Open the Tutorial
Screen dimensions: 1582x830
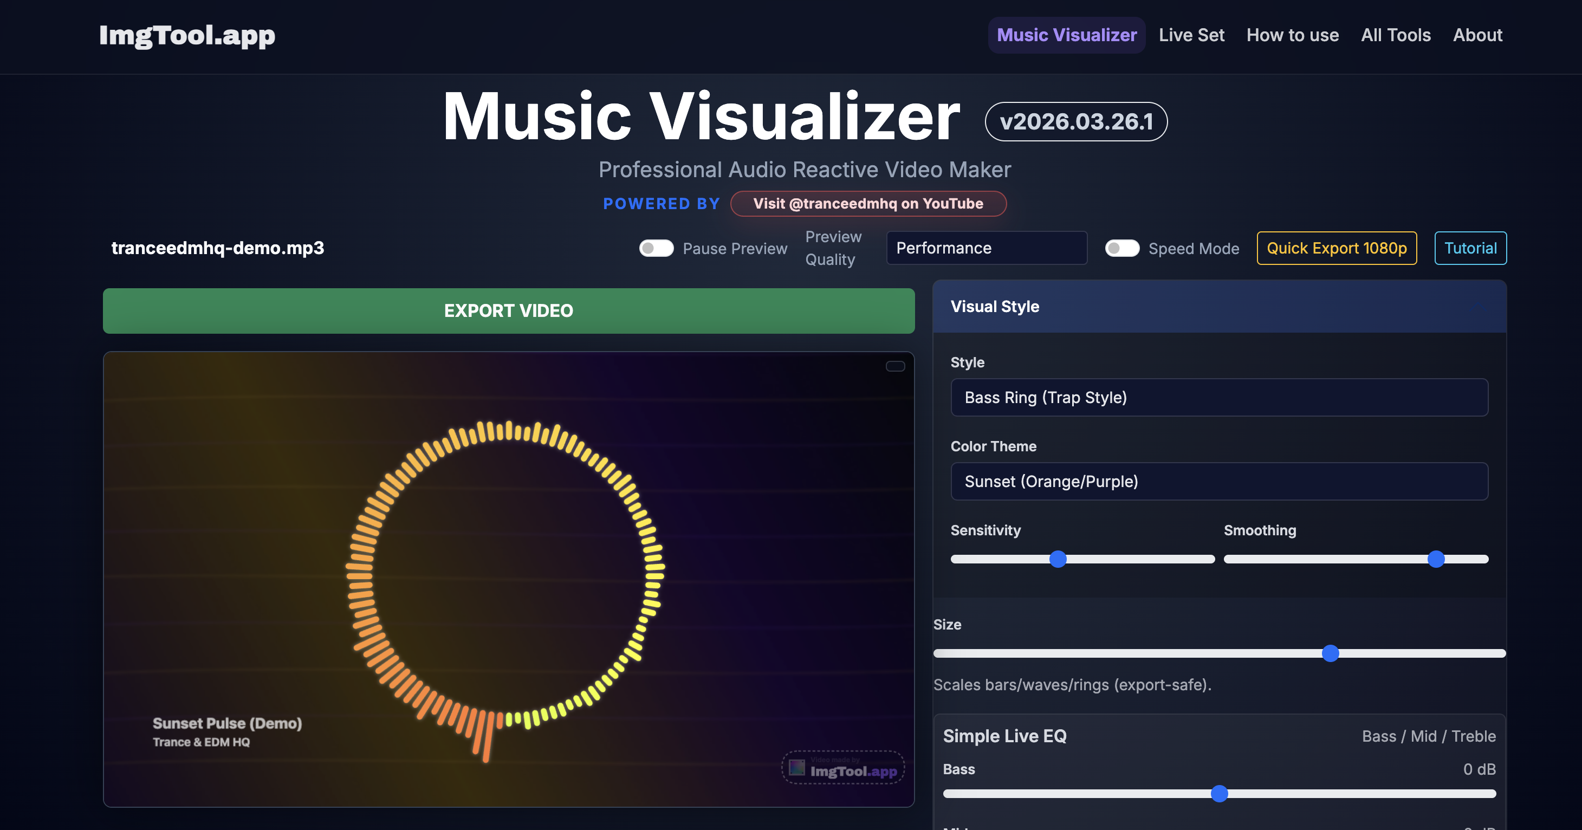click(1470, 248)
